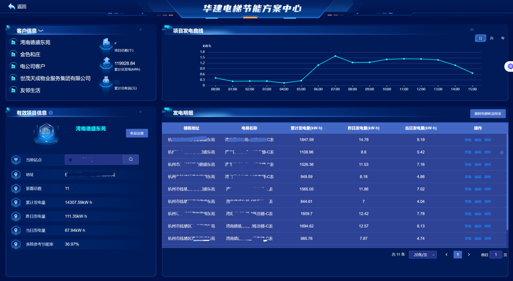This screenshot has height=281, width=513.
Task: Click 编辑 in the 1847.59 row
Action: (478, 140)
